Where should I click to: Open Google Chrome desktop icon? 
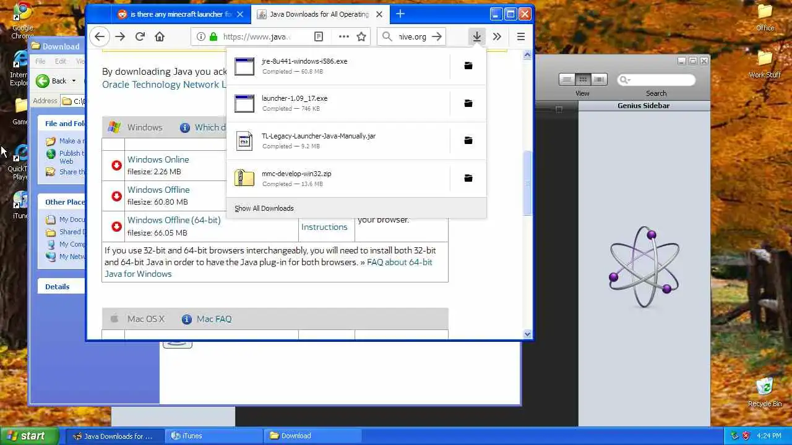(22, 20)
